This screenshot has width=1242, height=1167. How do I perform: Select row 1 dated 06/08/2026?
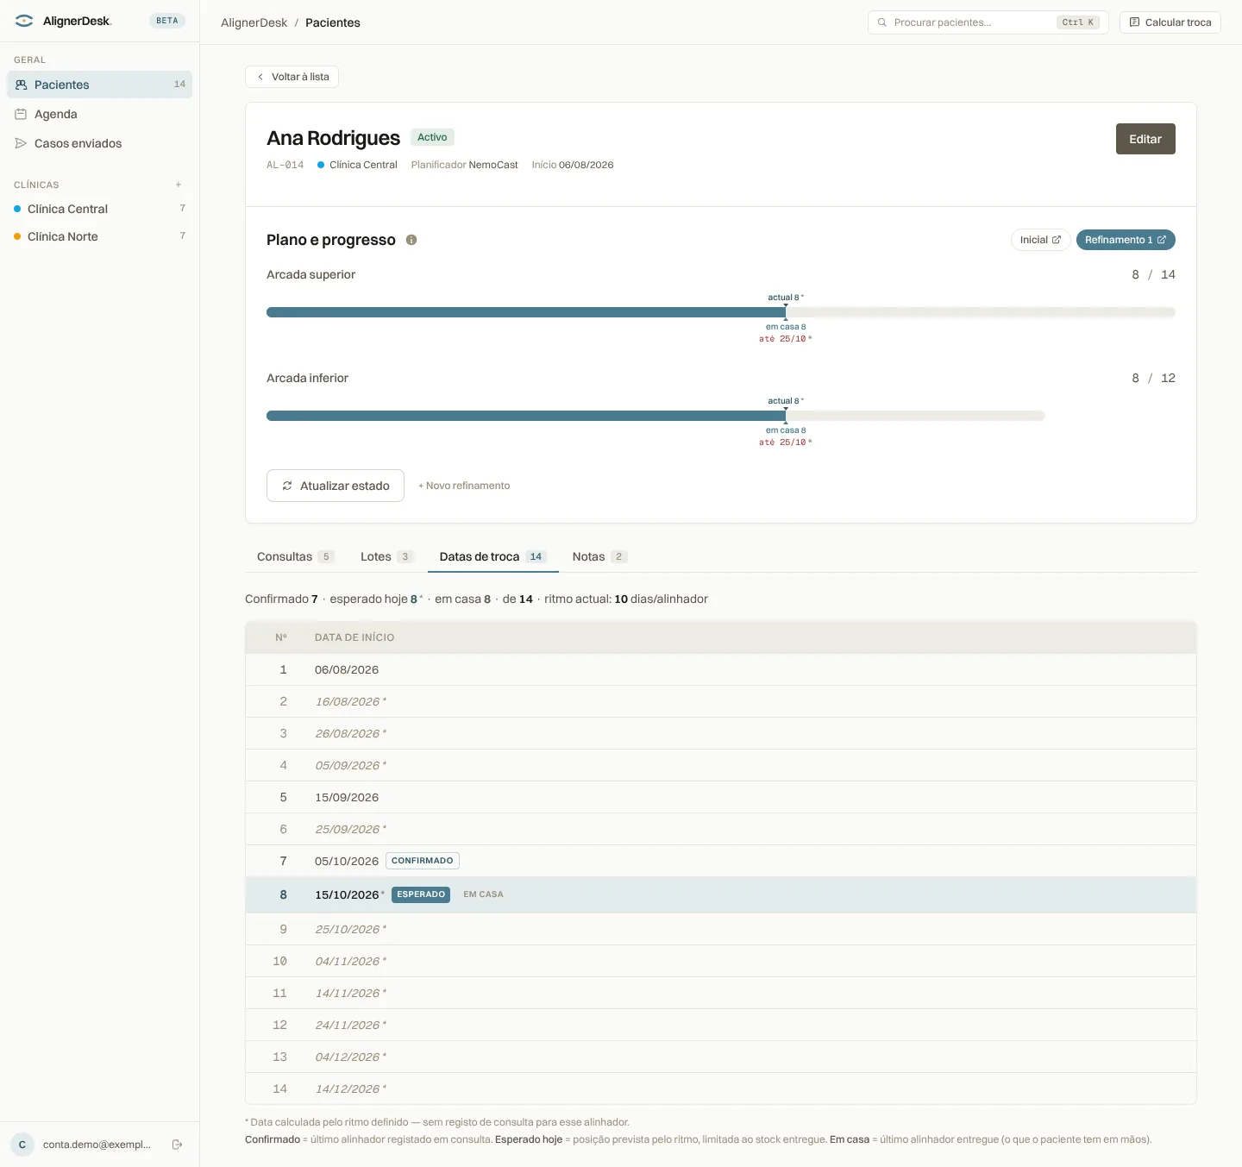(721, 669)
